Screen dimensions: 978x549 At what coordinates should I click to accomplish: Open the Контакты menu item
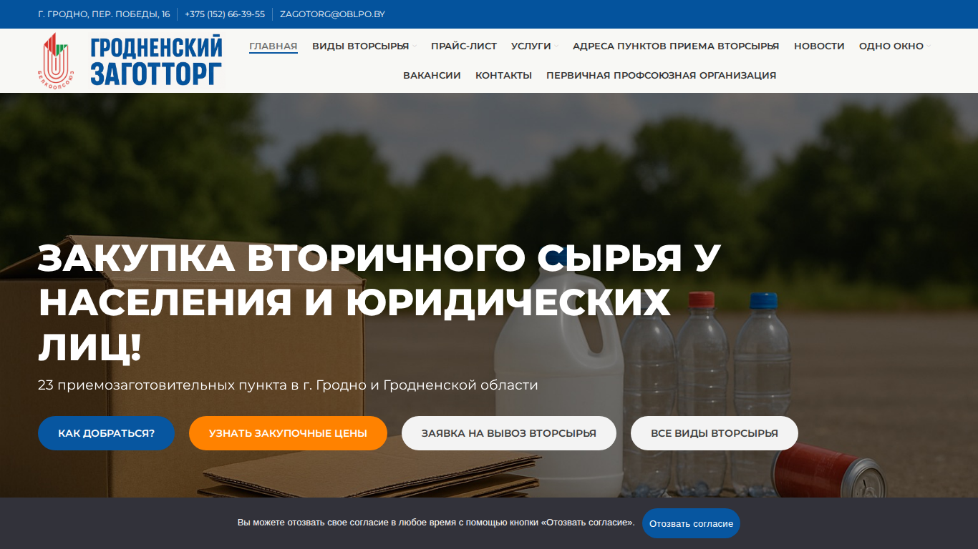[x=503, y=75]
